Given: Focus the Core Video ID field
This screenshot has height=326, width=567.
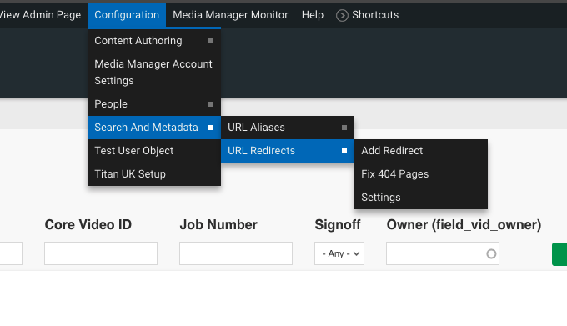Looking at the screenshot, I should (101, 253).
